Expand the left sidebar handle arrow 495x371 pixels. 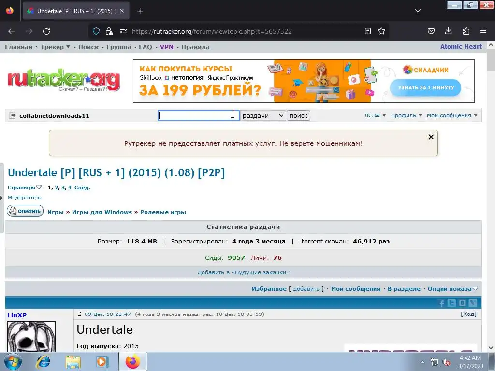coord(1,198)
